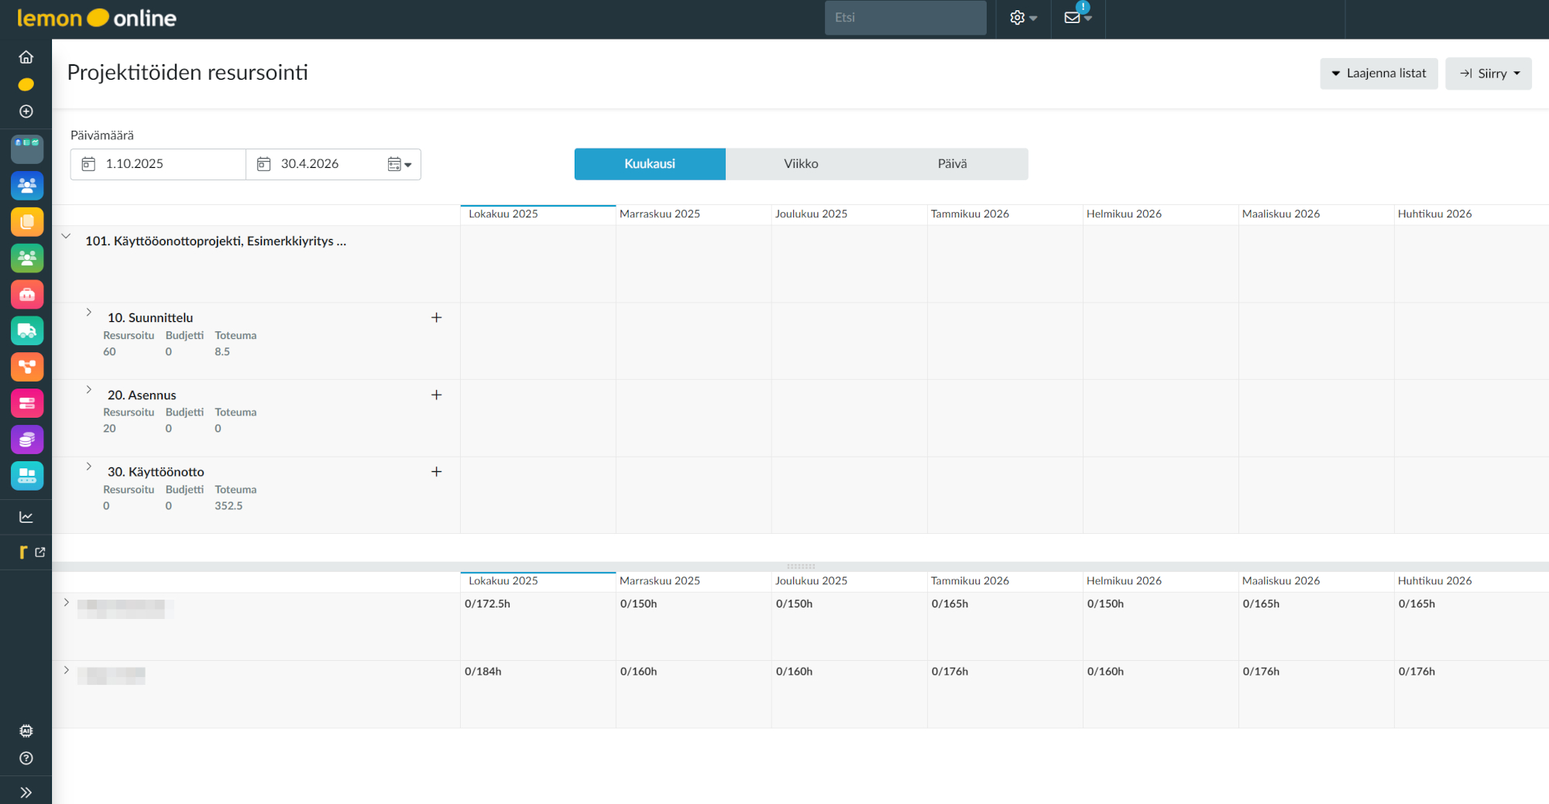Go to the home icon in sidebar
Image resolution: width=1549 pixels, height=804 pixels.
pos(26,57)
